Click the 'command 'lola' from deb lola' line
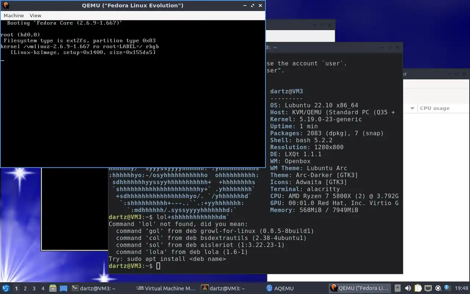This screenshot has height=294, width=470. 182,252
